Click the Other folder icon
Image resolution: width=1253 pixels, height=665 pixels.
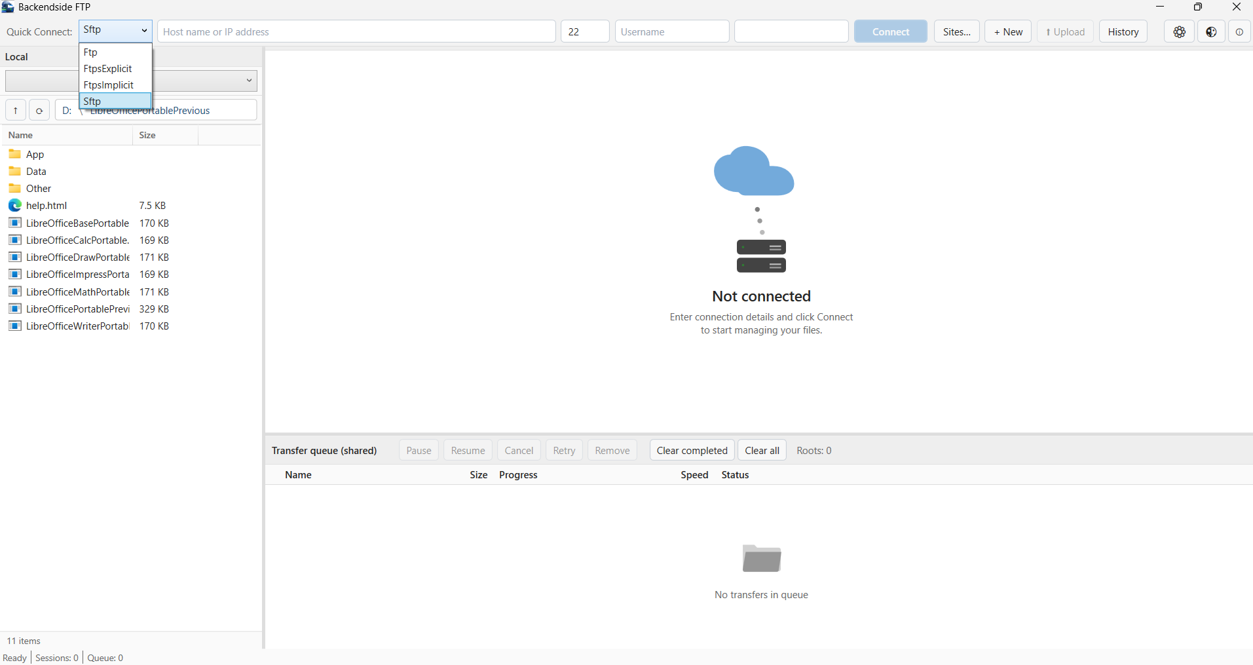click(x=15, y=188)
